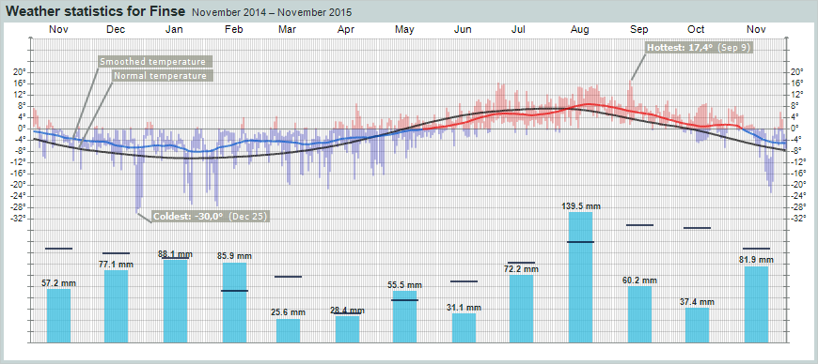Click the blue bar under 25.6 mm
Image resolution: width=818 pixels, height=364 pixels.
click(x=288, y=330)
